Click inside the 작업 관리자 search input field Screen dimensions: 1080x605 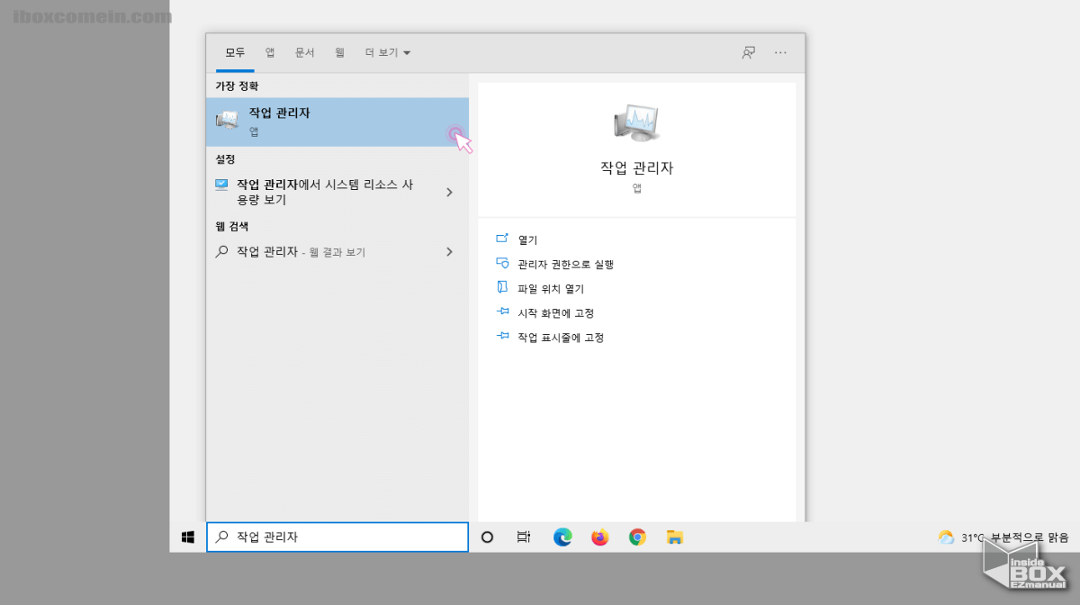[x=337, y=537]
